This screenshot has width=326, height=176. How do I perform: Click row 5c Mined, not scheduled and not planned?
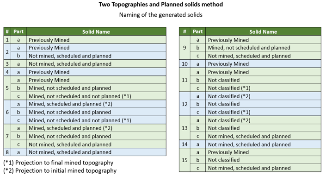[x=96, y=96]
